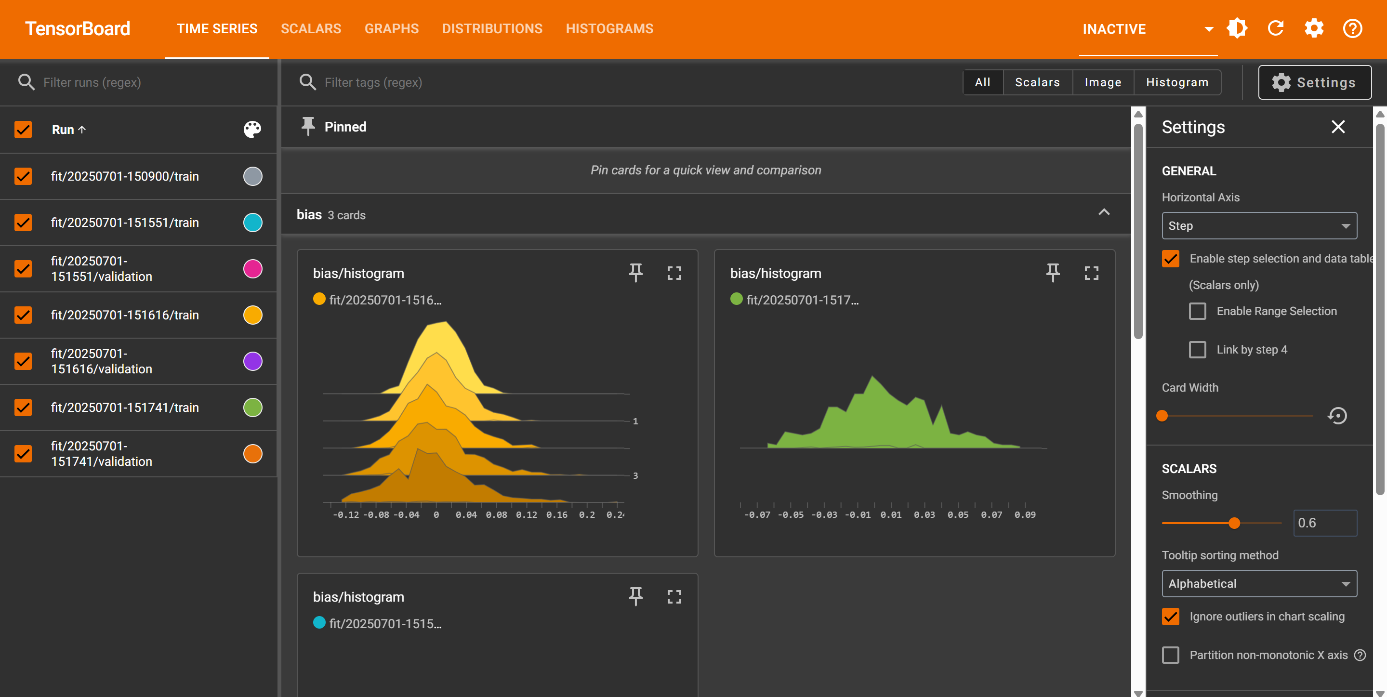The image size is (1387, 697).
Task: Reload data with refresh icon
Action: click(x=1276, y=28)
